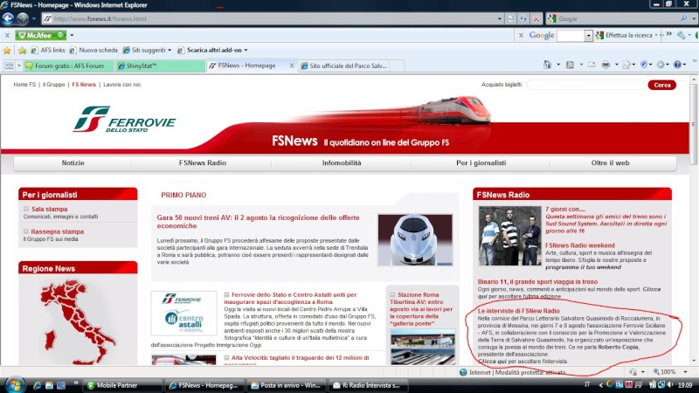
Task: Expand the Google toolbar overflow chevron
Action: tap(668, 34)
